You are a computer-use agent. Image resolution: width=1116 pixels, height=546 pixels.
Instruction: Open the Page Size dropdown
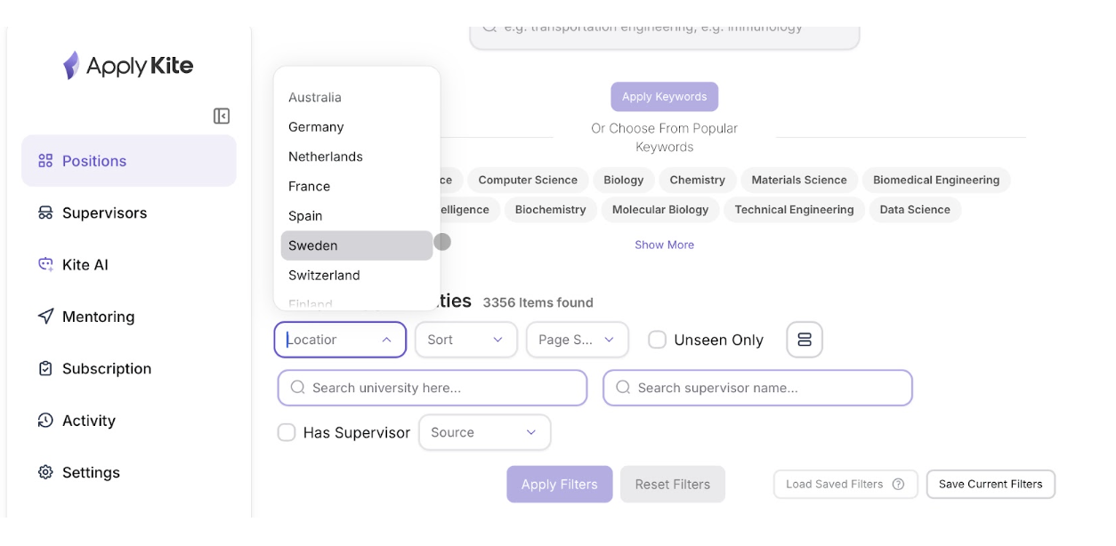tap(577, 340)
